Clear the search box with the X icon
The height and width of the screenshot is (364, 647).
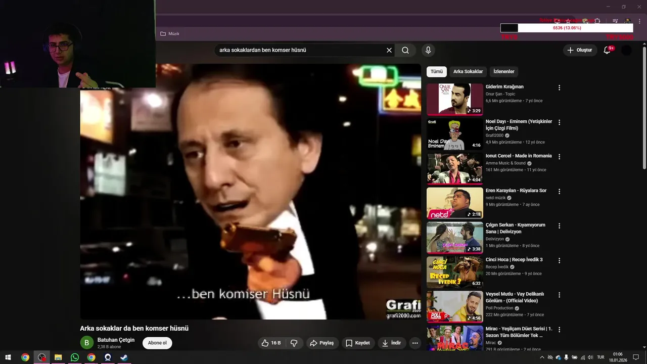(389, 50)
